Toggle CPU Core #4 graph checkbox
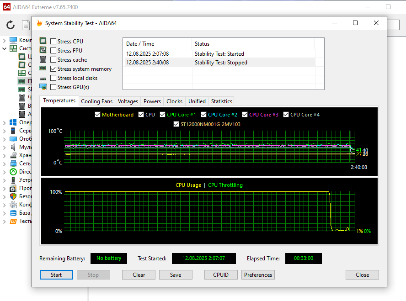This screenshot has width=406, height=301. click(x=286, y=115)
